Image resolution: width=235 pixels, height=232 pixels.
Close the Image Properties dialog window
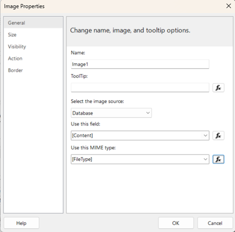tap(229, 6)
